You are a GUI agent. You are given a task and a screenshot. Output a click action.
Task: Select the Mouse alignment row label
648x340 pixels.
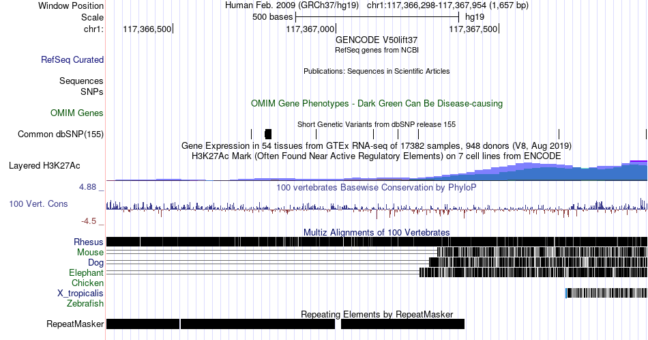[x=90, y=253]
